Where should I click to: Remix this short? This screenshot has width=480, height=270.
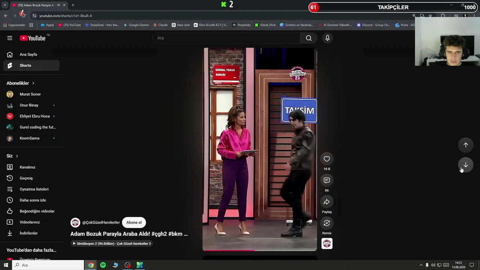pyautogui.click(x=327, y=223)
